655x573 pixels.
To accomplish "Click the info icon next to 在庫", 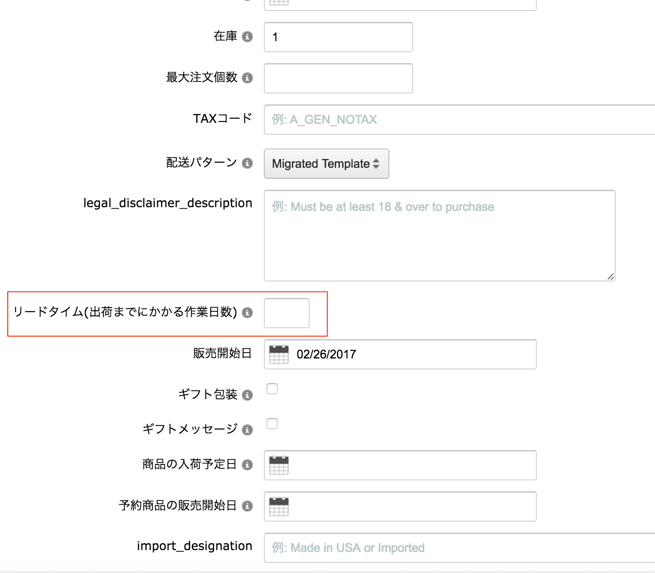I will (x=247, y=37).
